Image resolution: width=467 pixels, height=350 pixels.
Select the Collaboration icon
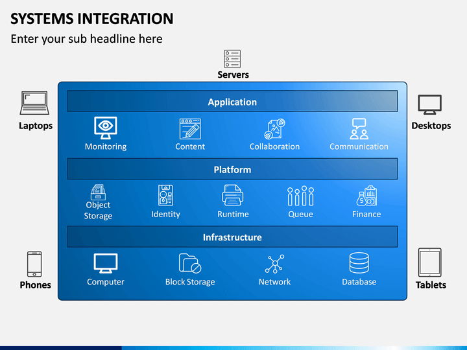click(x=274, y=129)
